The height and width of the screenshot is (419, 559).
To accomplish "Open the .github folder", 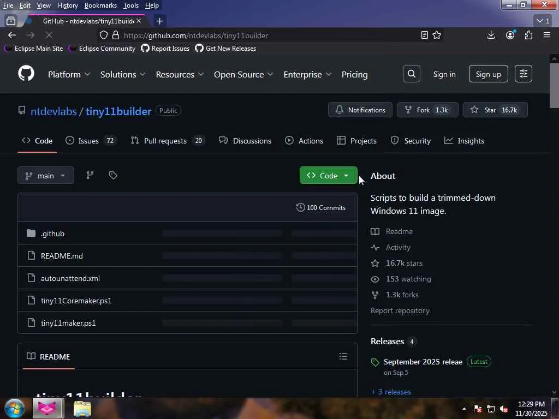I will (x=52, y=234).
